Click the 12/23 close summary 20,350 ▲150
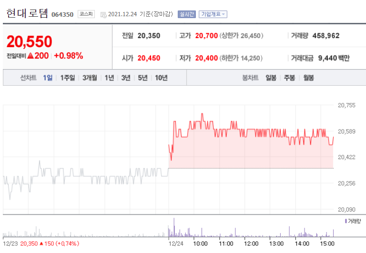The width and height of the screenshot is (366, 253). [x=50, y=243]
